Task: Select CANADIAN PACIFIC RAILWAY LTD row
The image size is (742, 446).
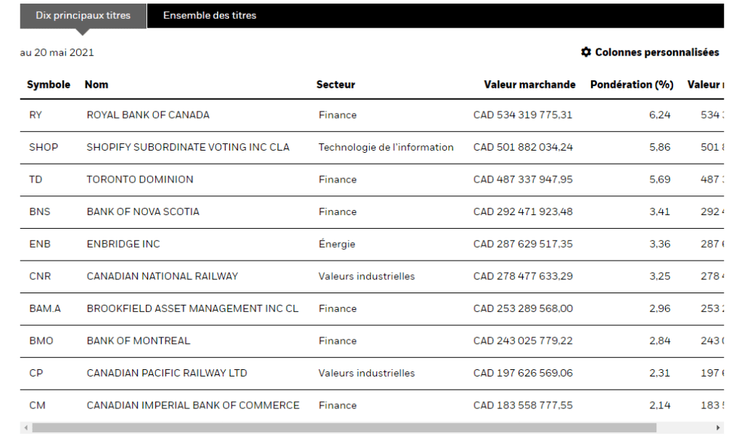Action: (x=167, y=373)
